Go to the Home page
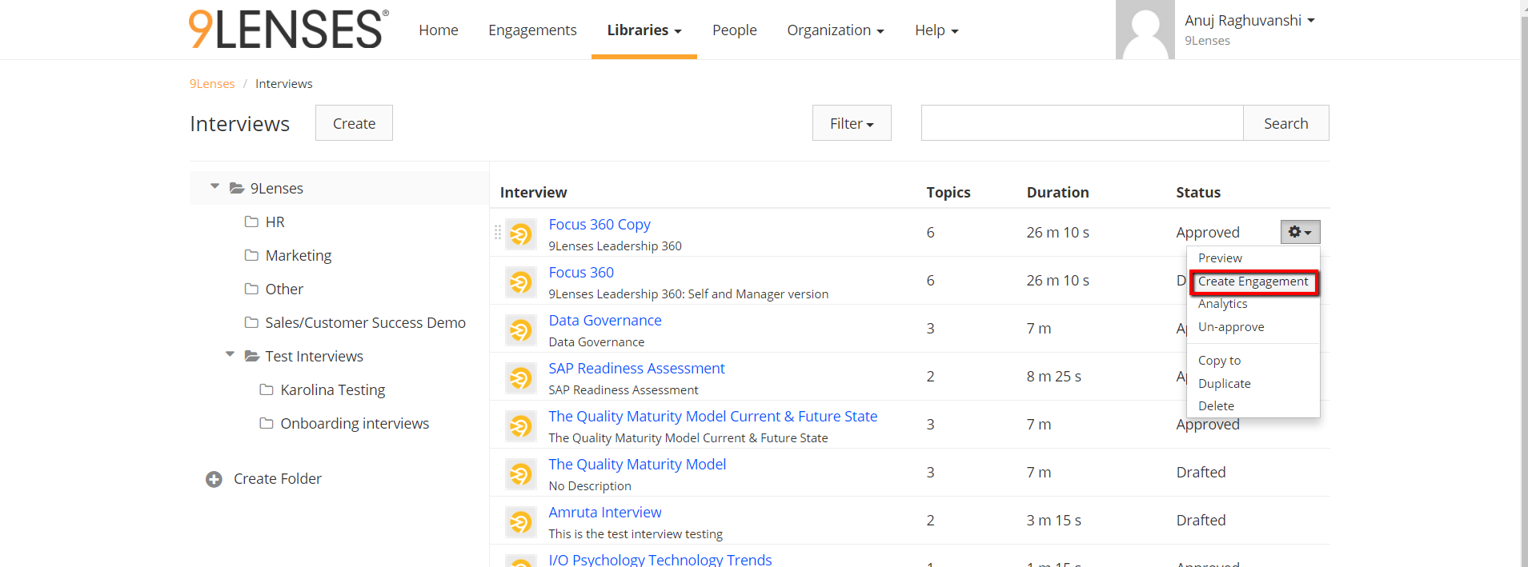This screenshot has width=1528, height=567. (x=439, y=30)
